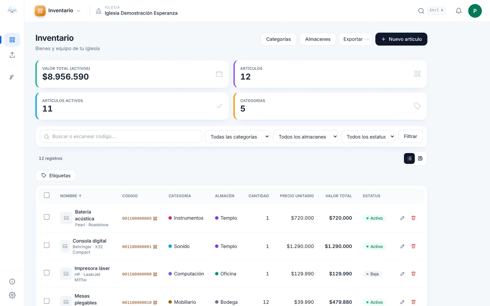Create a Nuevo artículo
The height and width of the screenshot is (306, 490).
click(401, 39)
